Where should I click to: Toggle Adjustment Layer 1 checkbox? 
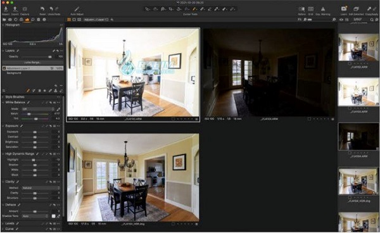pos(4,68)
